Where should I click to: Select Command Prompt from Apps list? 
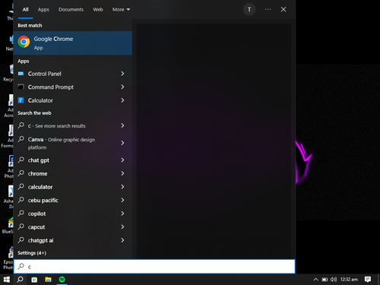click(x=73, y=87)
